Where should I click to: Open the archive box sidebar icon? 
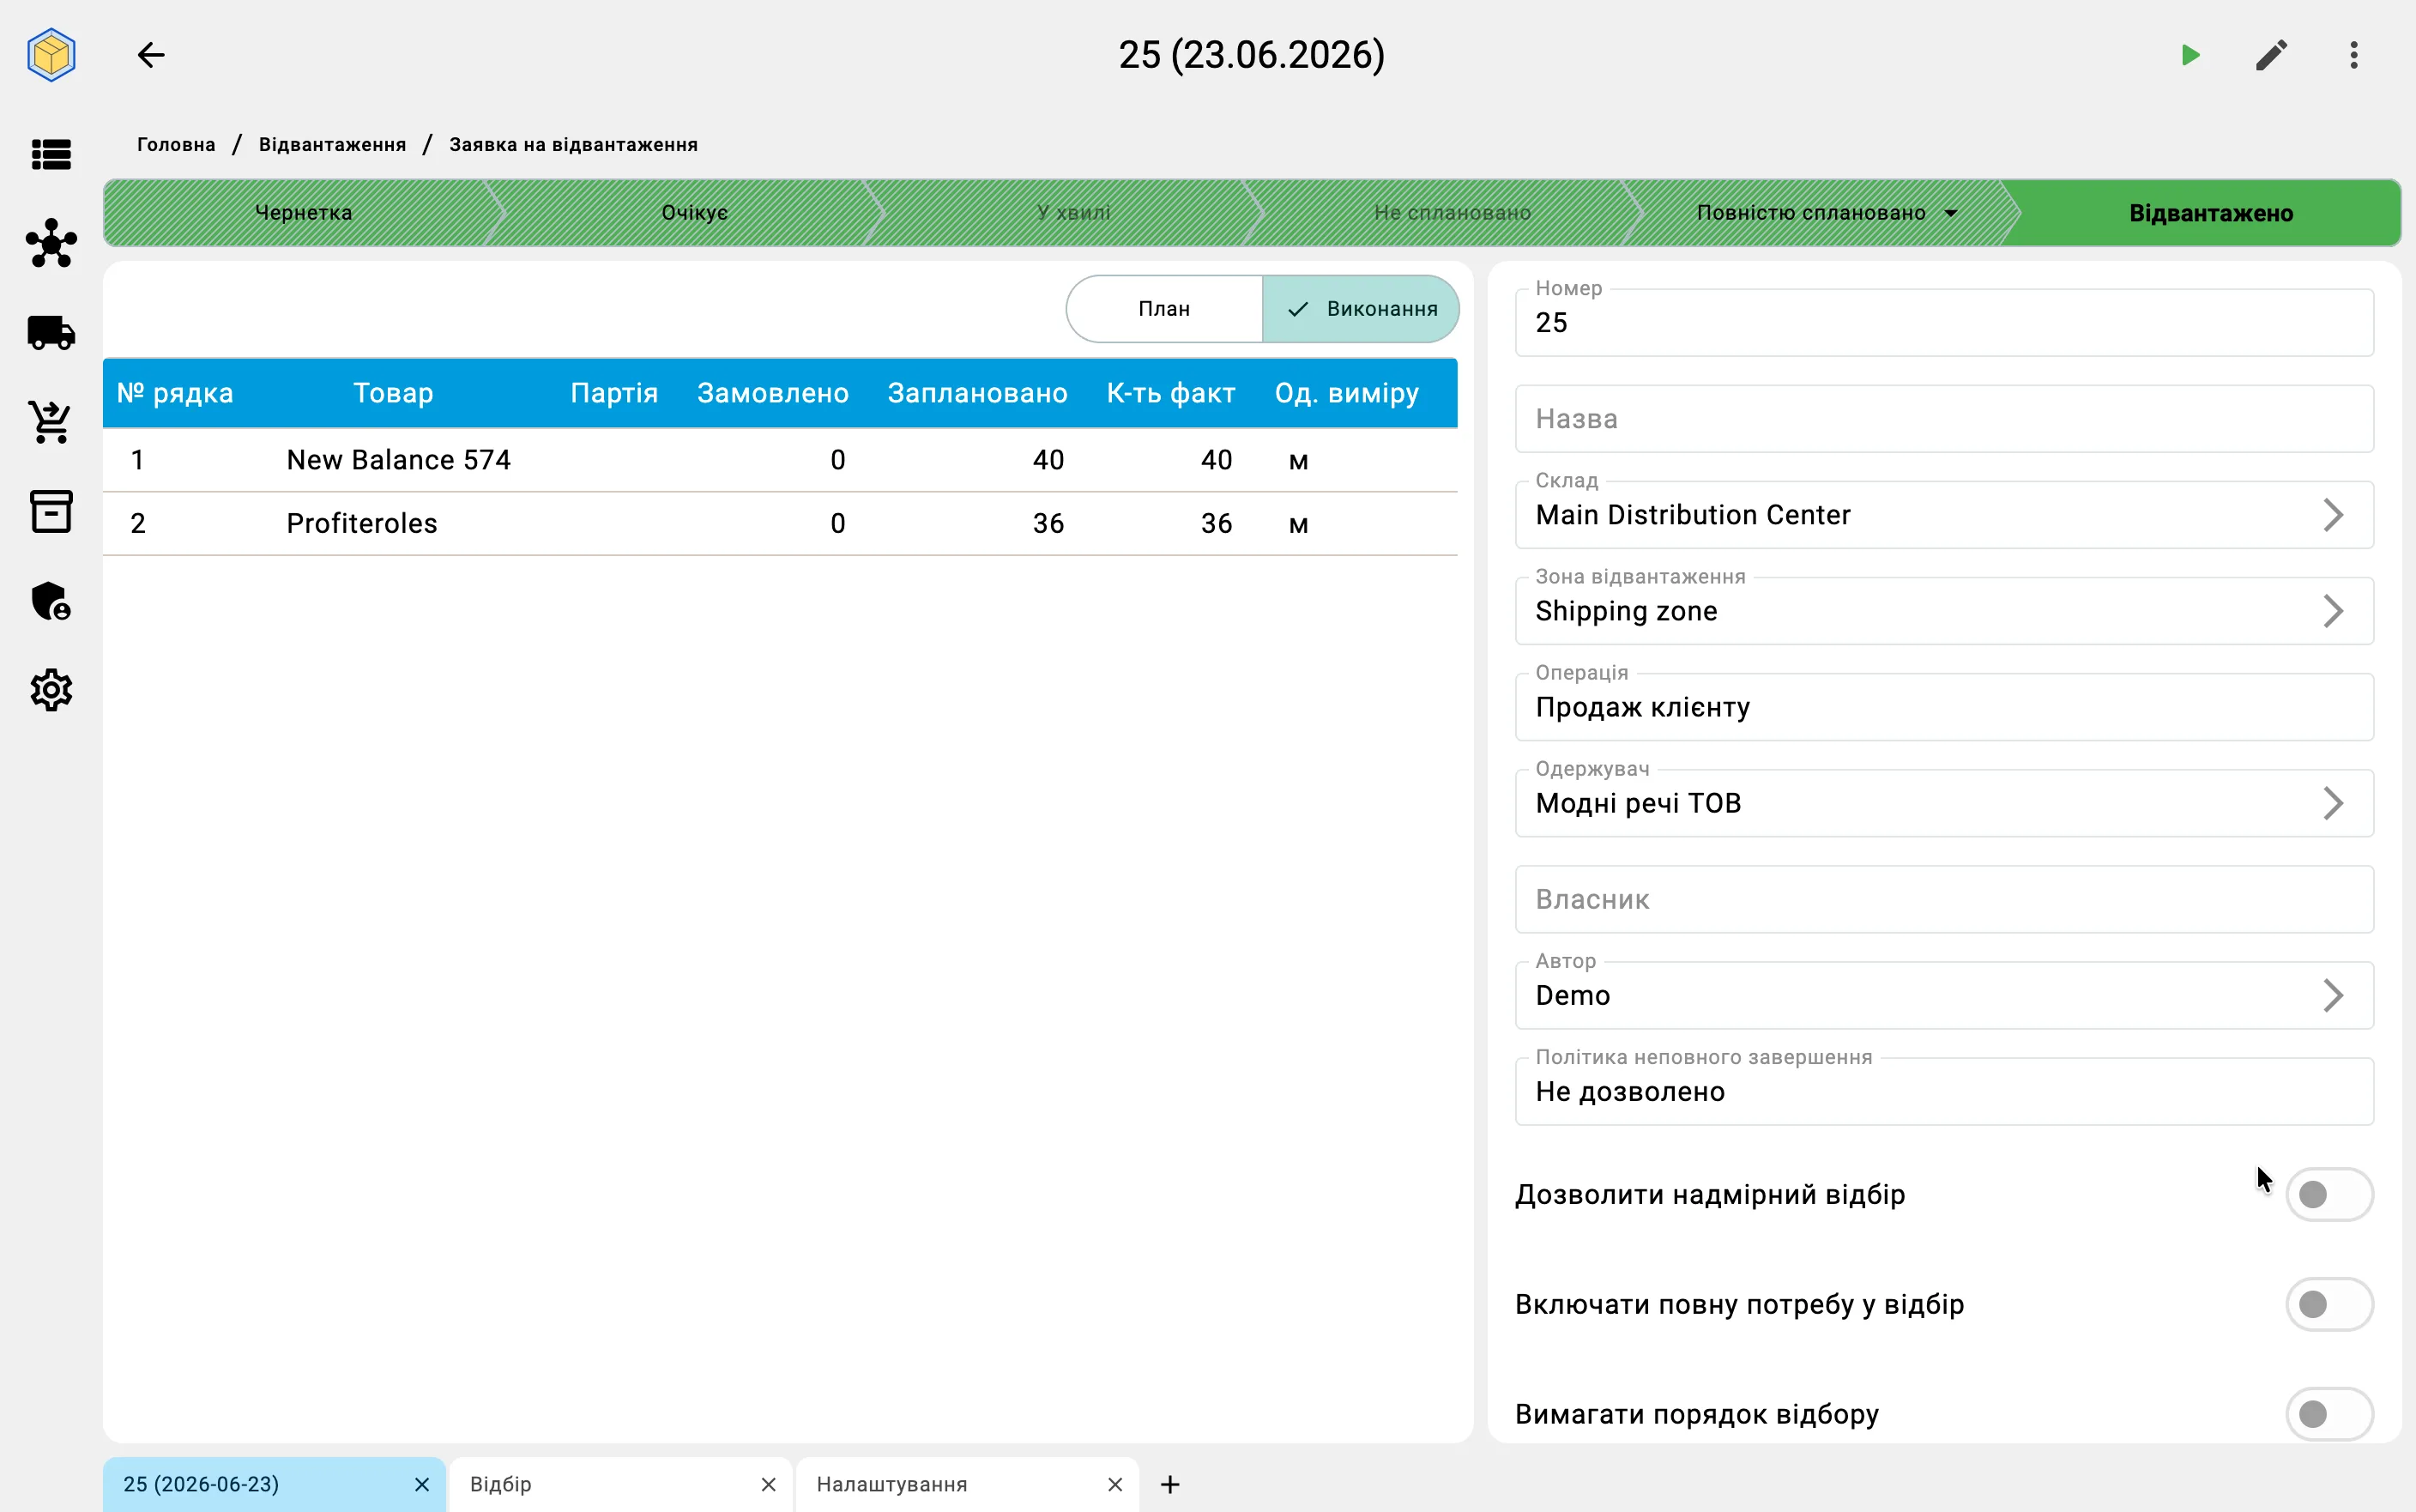point(51,511)
